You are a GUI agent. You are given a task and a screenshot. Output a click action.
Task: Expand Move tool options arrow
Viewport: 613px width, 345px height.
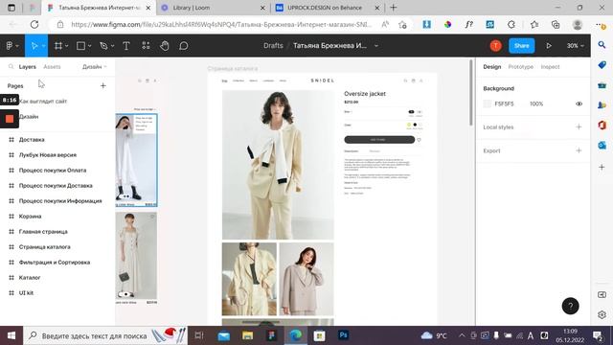pos(43,46)
